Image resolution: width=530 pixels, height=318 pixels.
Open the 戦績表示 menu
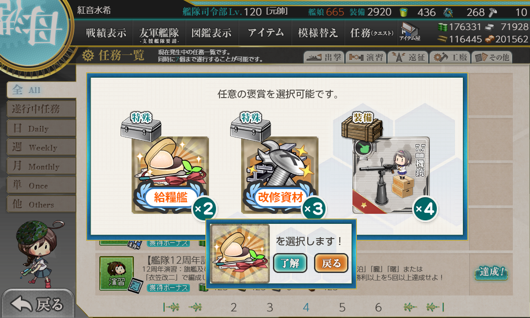point(106,33)
